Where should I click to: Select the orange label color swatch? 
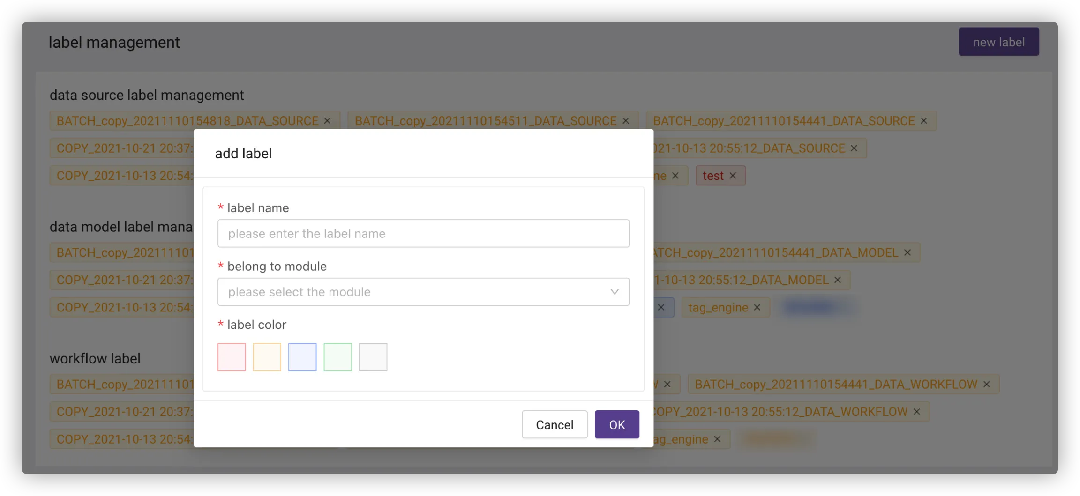[267, 357]
